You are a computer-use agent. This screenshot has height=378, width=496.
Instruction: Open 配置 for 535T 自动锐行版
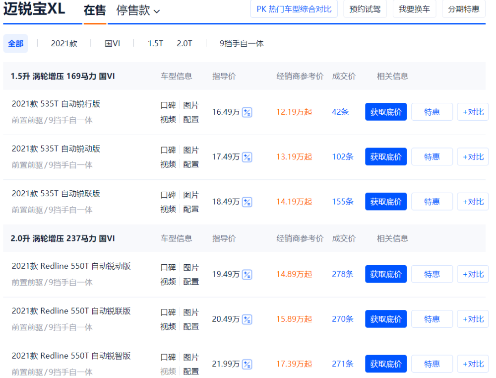(191, 119)
